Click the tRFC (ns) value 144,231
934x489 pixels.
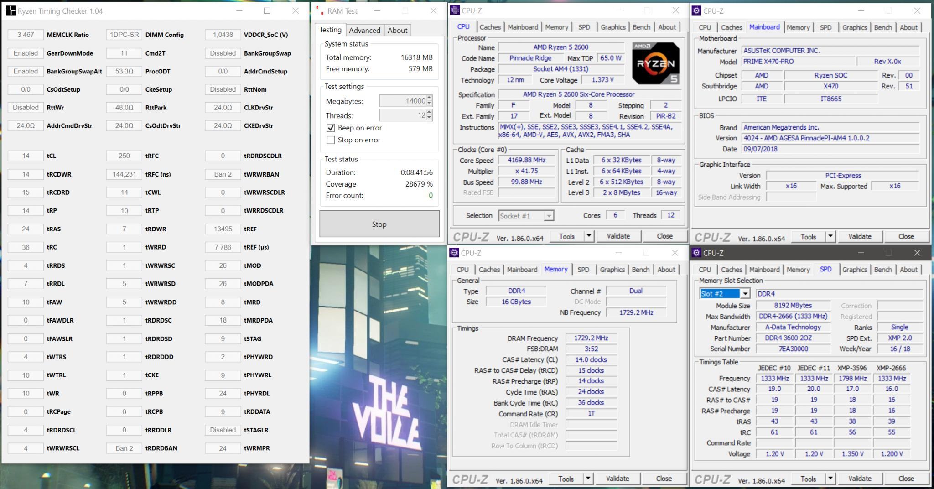coord(124,174)
